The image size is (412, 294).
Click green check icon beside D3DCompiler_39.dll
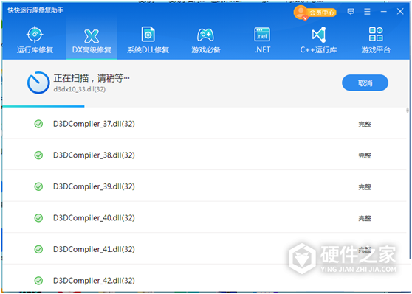(38, 186)
